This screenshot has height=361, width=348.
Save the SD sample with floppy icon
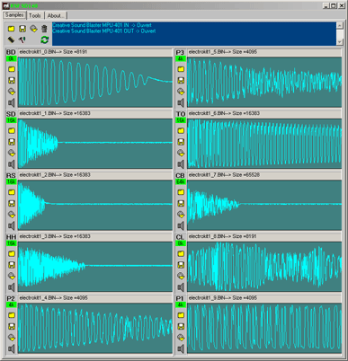click(x=12, y=142)
